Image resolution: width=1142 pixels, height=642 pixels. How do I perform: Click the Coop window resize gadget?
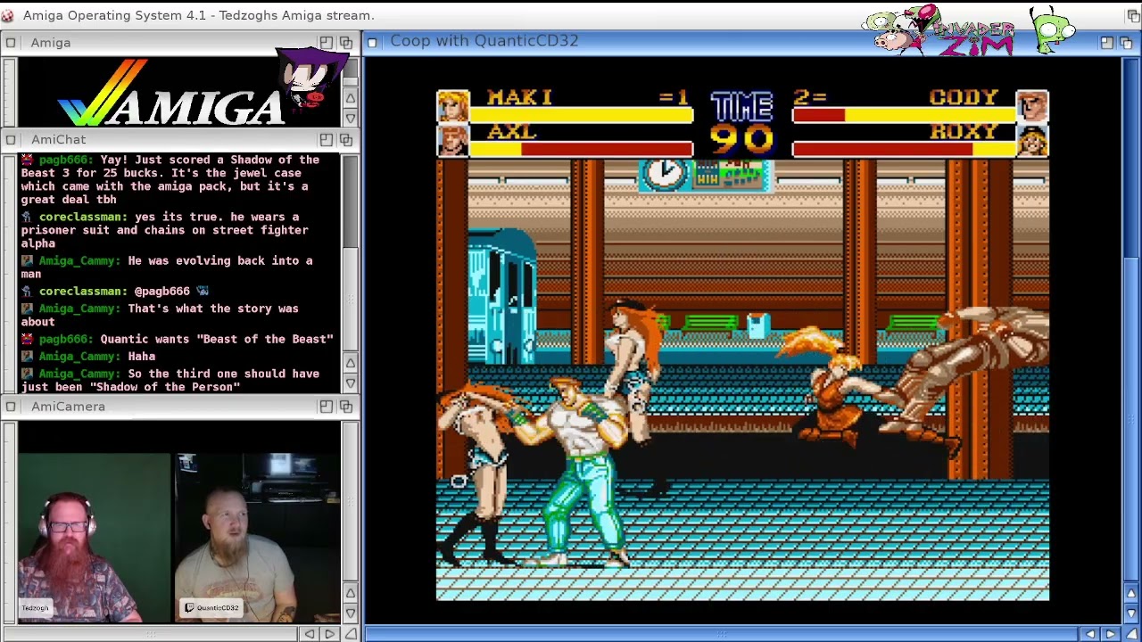(x=1131, y=634)
